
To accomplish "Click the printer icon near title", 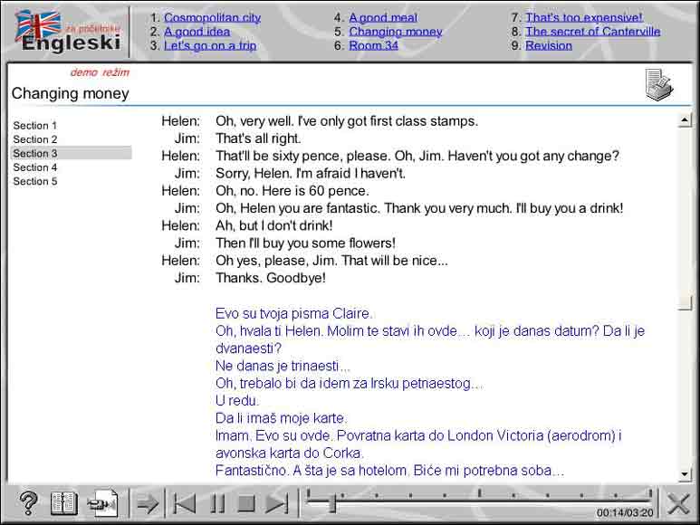I will point(659,85).
